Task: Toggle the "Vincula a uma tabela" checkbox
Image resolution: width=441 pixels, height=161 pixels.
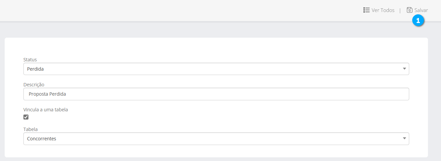Action: pyautogui.click(x=26, y=117)
